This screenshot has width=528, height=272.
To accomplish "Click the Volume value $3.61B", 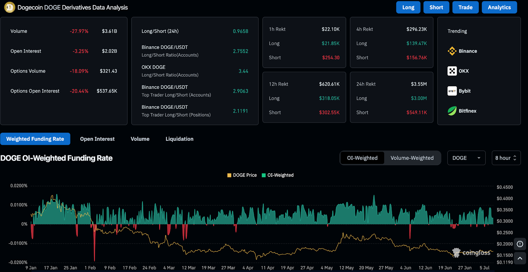I will coord(110,31).
